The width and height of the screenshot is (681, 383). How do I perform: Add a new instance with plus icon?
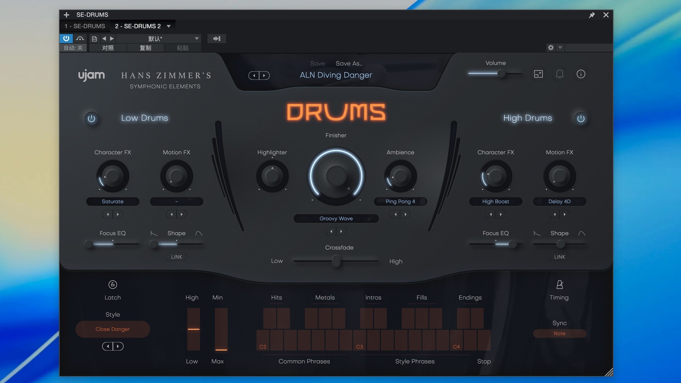pyautogui.click(x=66, y=15)
